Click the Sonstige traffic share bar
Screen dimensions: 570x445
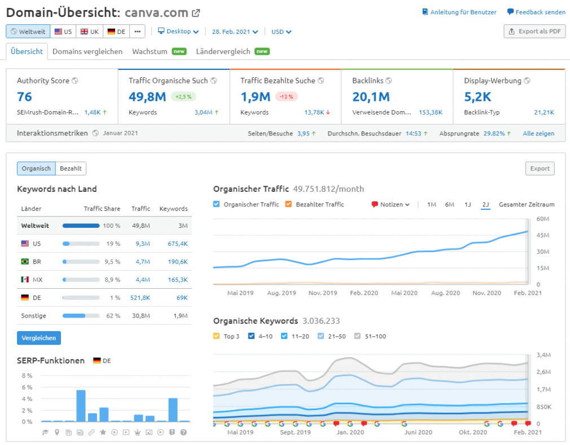(x=81, y=316)
